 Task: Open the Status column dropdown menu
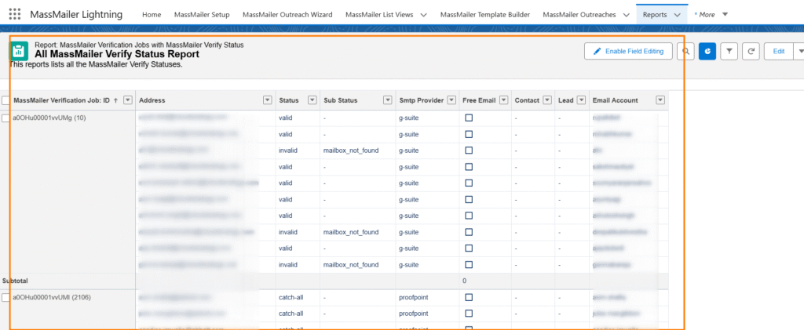[312, 100]
